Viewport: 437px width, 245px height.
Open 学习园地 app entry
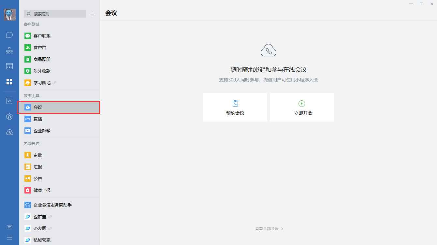[42, 83]
